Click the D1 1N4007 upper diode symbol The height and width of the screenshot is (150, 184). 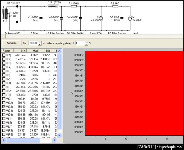17,6
